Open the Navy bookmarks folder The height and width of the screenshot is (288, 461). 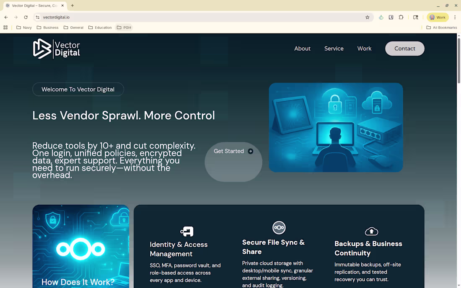[24, 27]
